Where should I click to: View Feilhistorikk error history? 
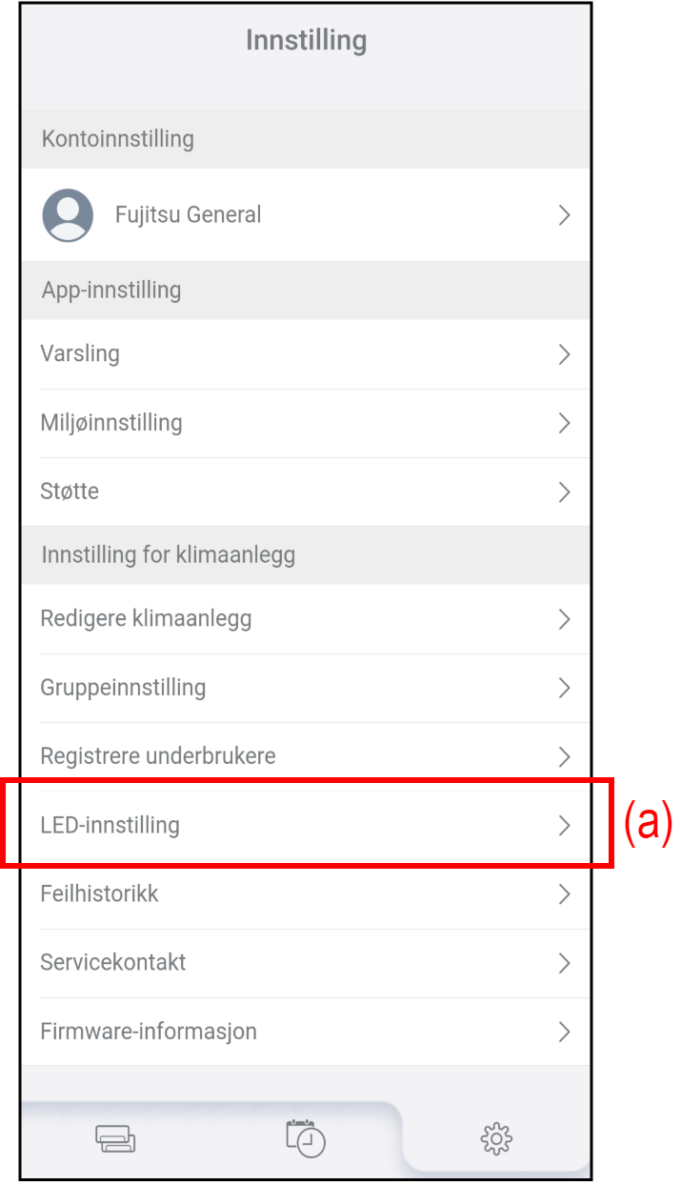pyautogui.click(x=99, y=893)
